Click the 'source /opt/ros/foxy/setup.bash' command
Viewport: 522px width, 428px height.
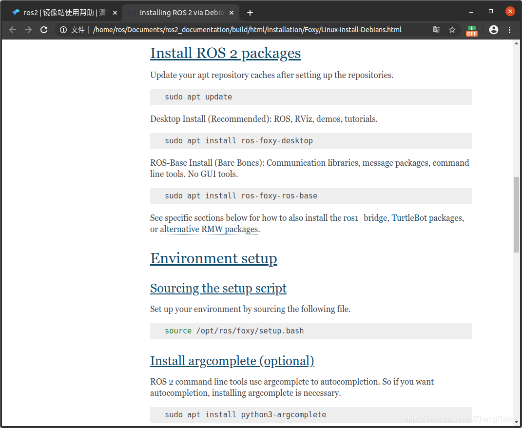coord(234,331)
